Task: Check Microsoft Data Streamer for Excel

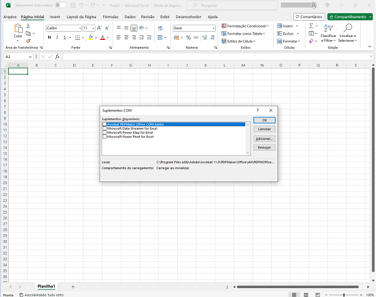Action: click(x=104, y=129)
